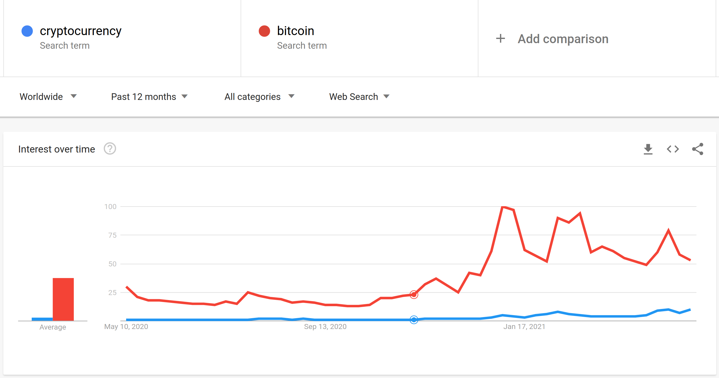719x378 pixels.
Task: Click the red dot next to bitcoin
Action: click(x=264, y=31)
